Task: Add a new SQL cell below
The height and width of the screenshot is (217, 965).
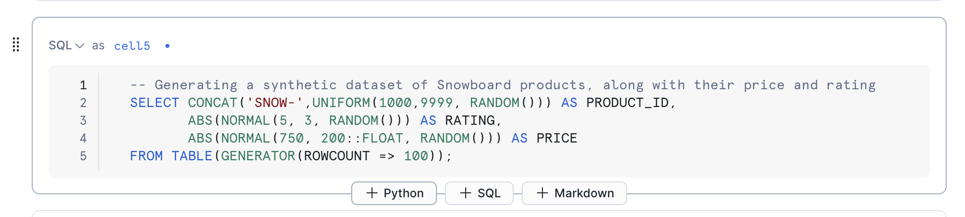Action: [x=479, y=193]
